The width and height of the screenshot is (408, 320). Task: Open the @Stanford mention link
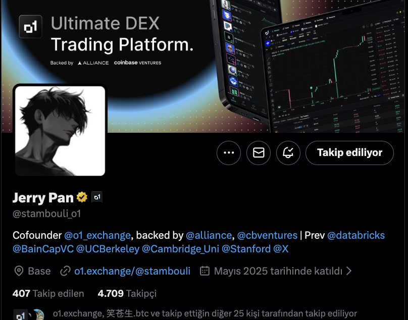[x=246, y=249]
